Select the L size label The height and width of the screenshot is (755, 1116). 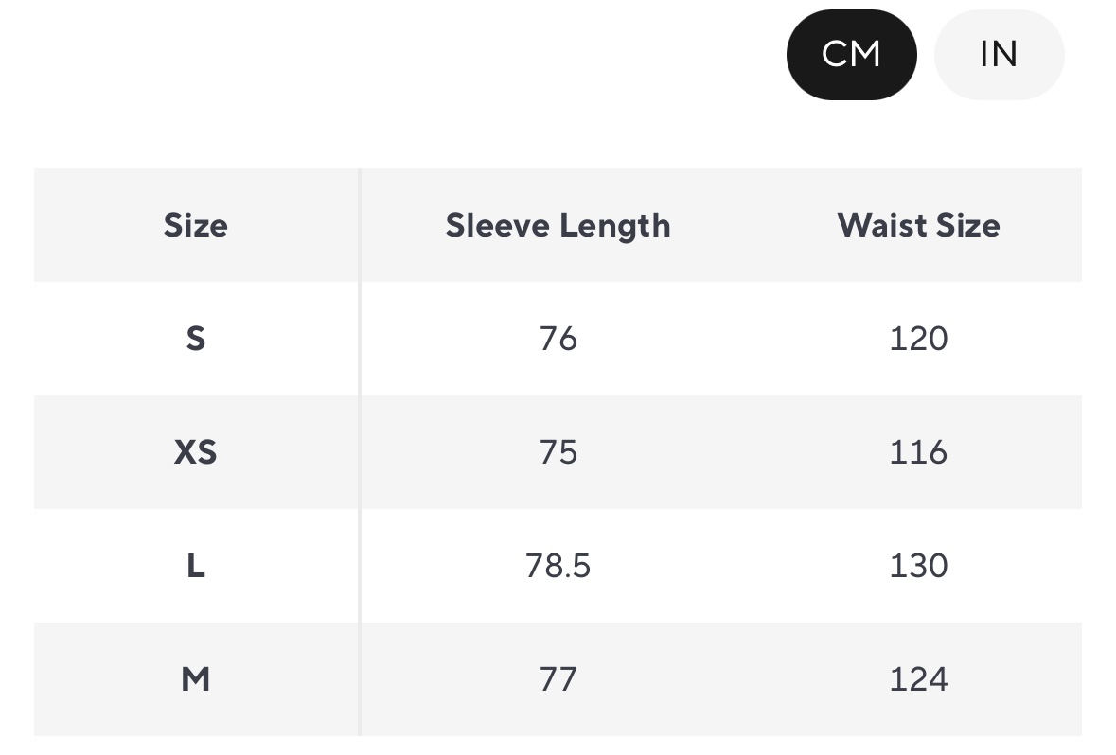(195, 566)
